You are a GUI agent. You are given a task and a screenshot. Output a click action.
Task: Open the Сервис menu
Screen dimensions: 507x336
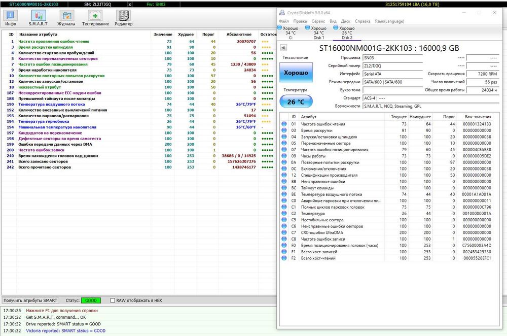pos(318,21)
